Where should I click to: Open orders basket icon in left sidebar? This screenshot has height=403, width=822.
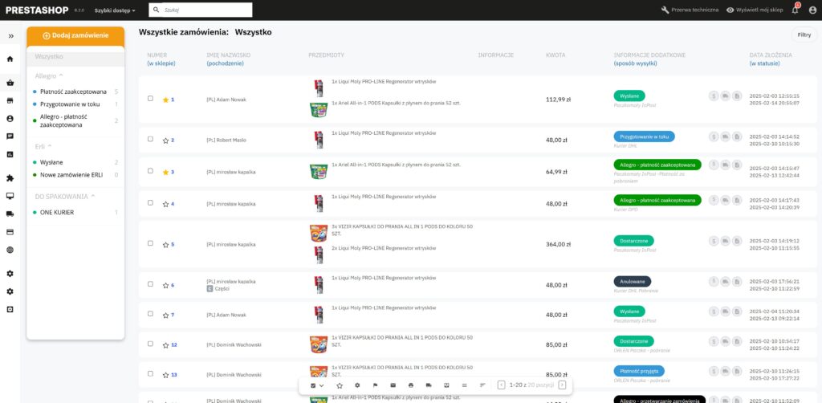(x=10, y=83)
